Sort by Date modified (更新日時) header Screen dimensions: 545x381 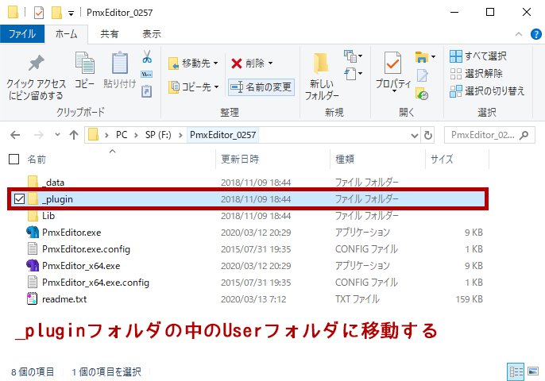[x=240, y=160]
